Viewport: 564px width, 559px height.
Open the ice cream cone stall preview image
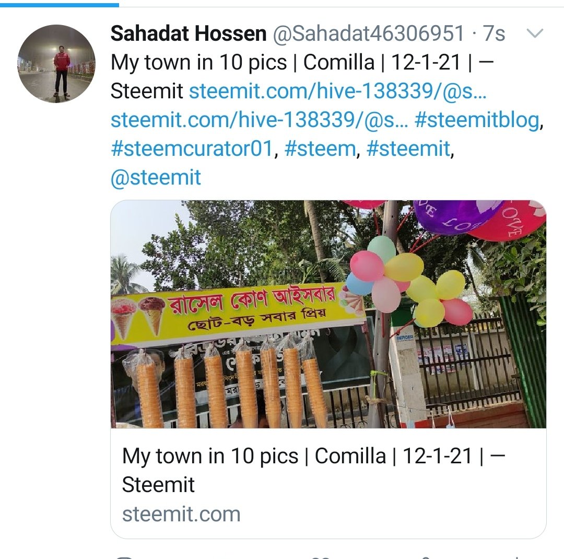(328, 314)
